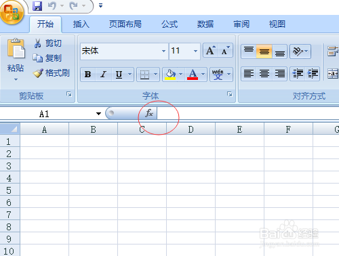Decrease indent

tap(298, 74)
